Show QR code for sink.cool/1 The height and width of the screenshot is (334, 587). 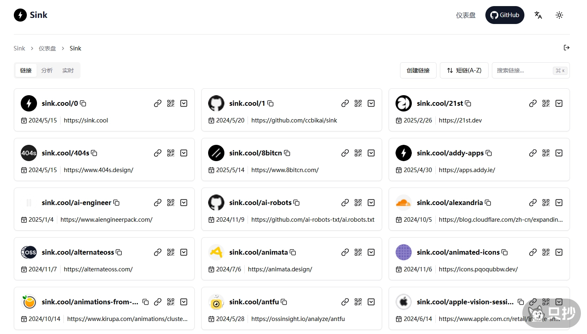click(x=358, y=104)
